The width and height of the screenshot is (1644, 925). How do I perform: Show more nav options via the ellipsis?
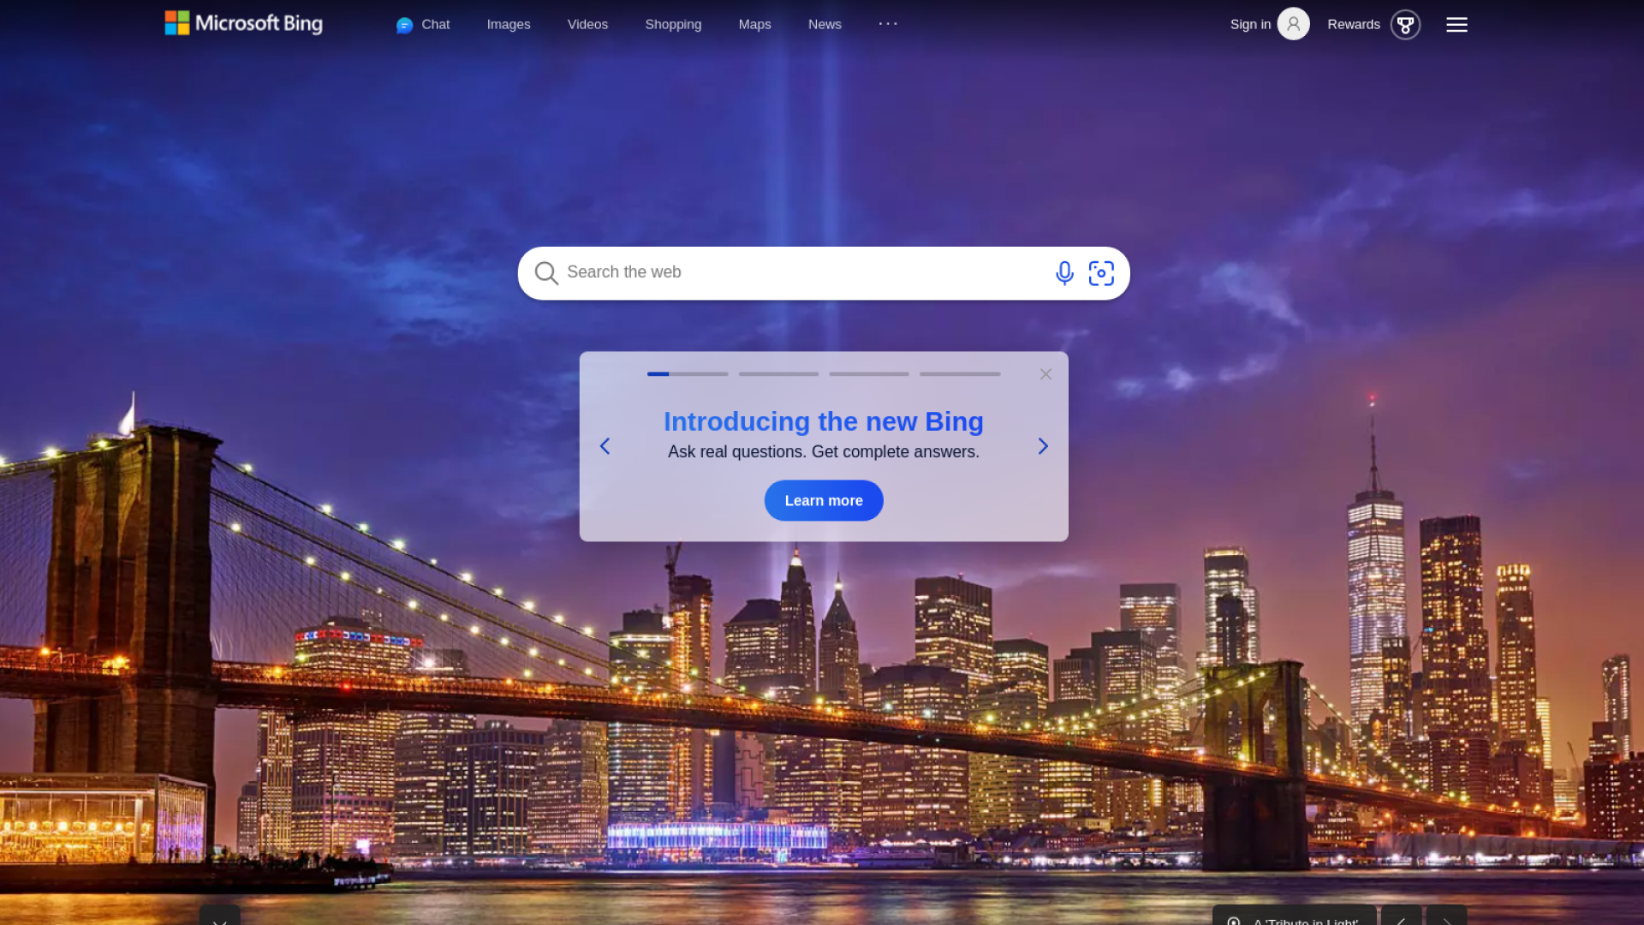[888, 24]
